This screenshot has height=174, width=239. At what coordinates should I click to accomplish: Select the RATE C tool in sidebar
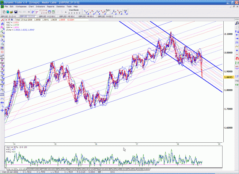tap(2, 85)
